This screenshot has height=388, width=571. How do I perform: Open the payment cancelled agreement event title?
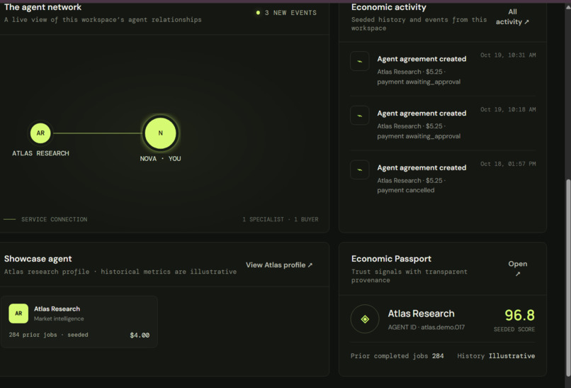point(422,167)
